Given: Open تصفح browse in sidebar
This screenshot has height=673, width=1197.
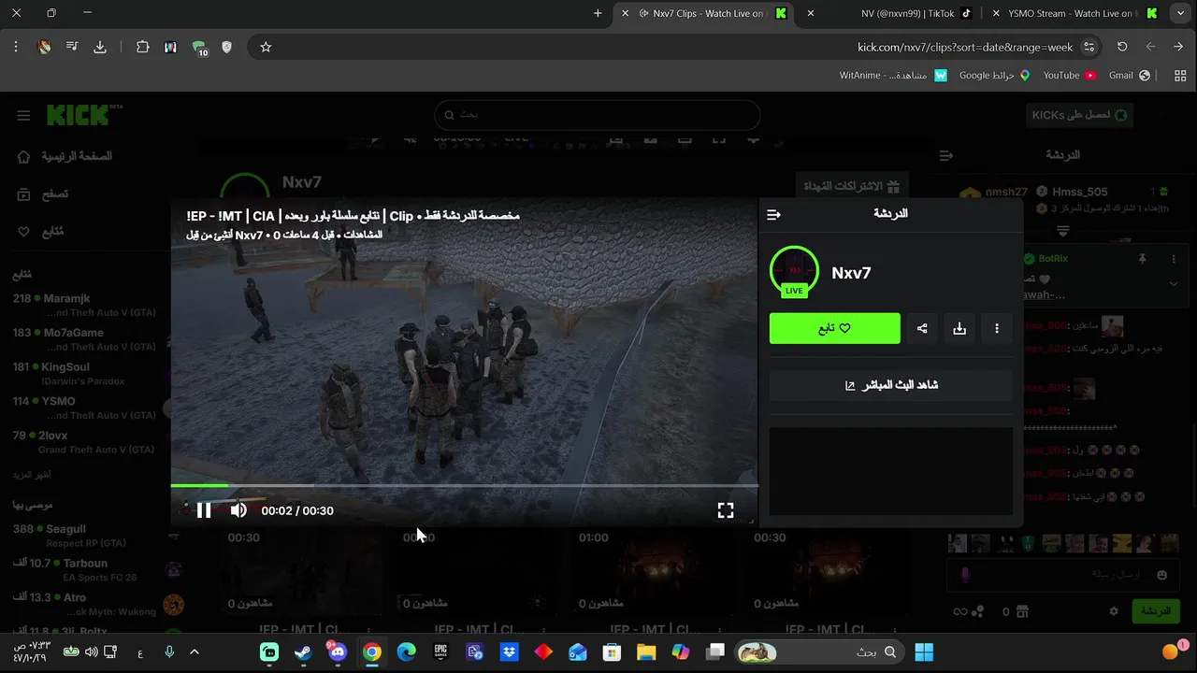Looking at the screenshot, I should pos(43,194).
